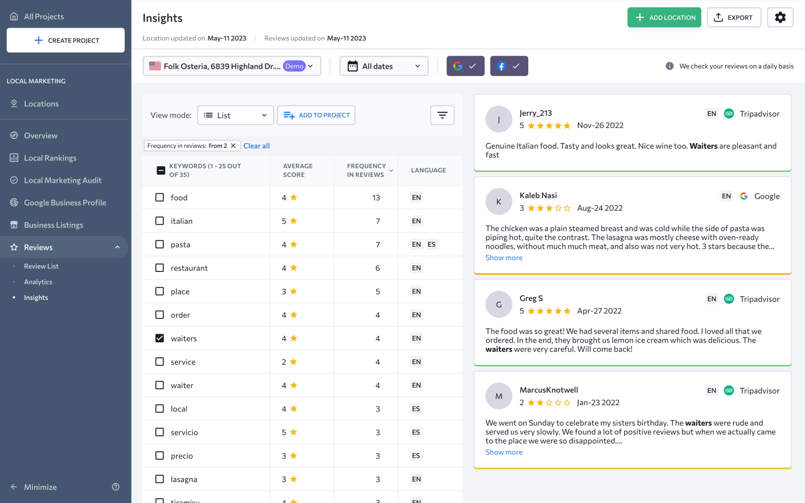Select Business Listings in the sidebar
Viewport: 805px width, 503px height.
[53, 225]
